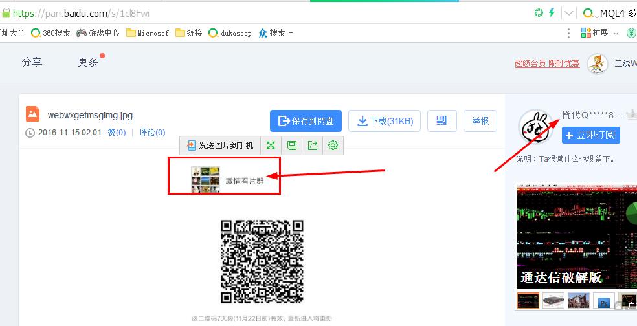Screen dimensions: 637x326
Task: Select the Ps ad thumbnail
Action: point(604,300)
